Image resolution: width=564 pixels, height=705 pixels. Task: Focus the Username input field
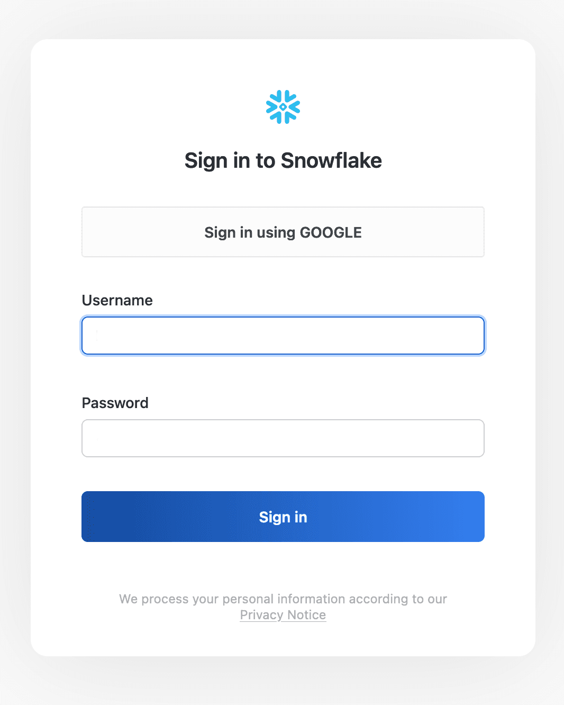[283, 336]
